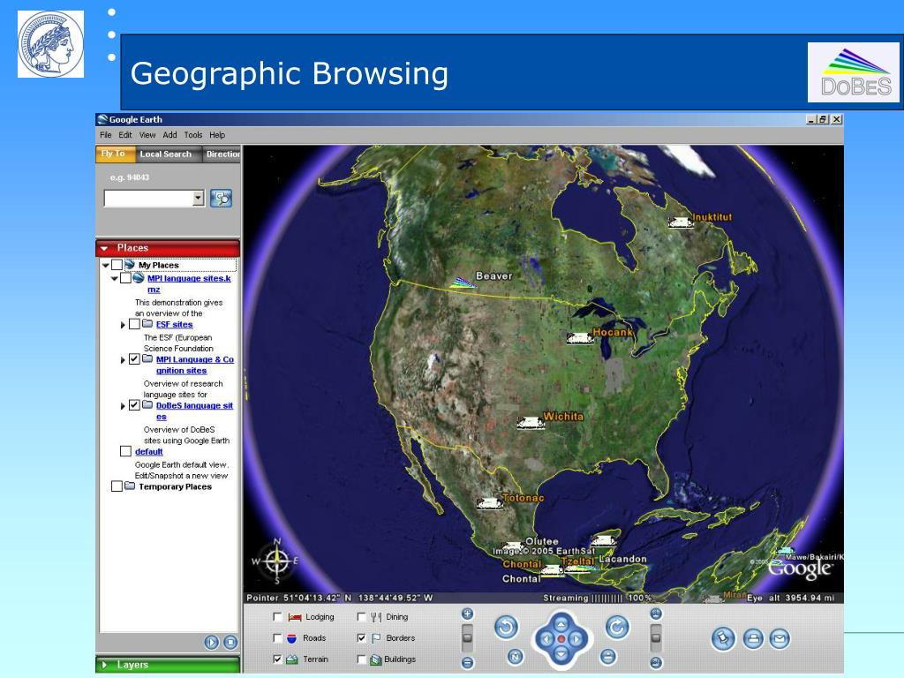Click the default view link
Viewport: 904px width, 678px height.
(148, 451)
